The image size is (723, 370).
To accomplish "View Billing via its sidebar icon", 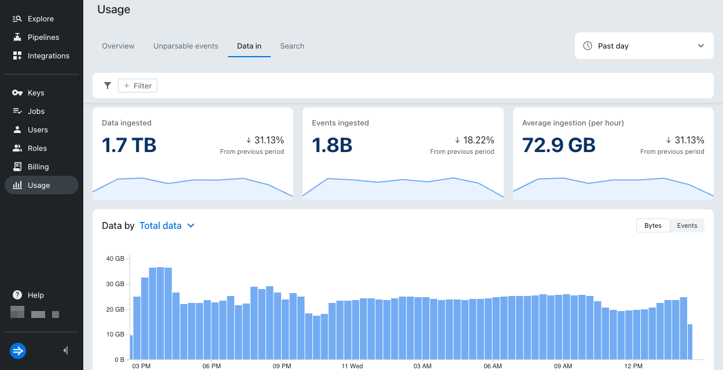I will point(17,166).
